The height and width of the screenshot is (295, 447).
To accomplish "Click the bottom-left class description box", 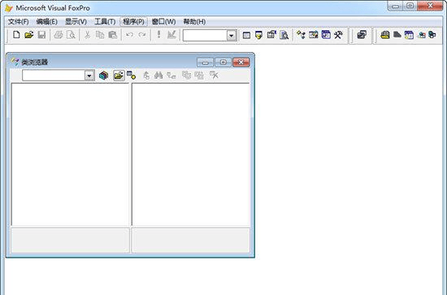I will tap(70, 240).
